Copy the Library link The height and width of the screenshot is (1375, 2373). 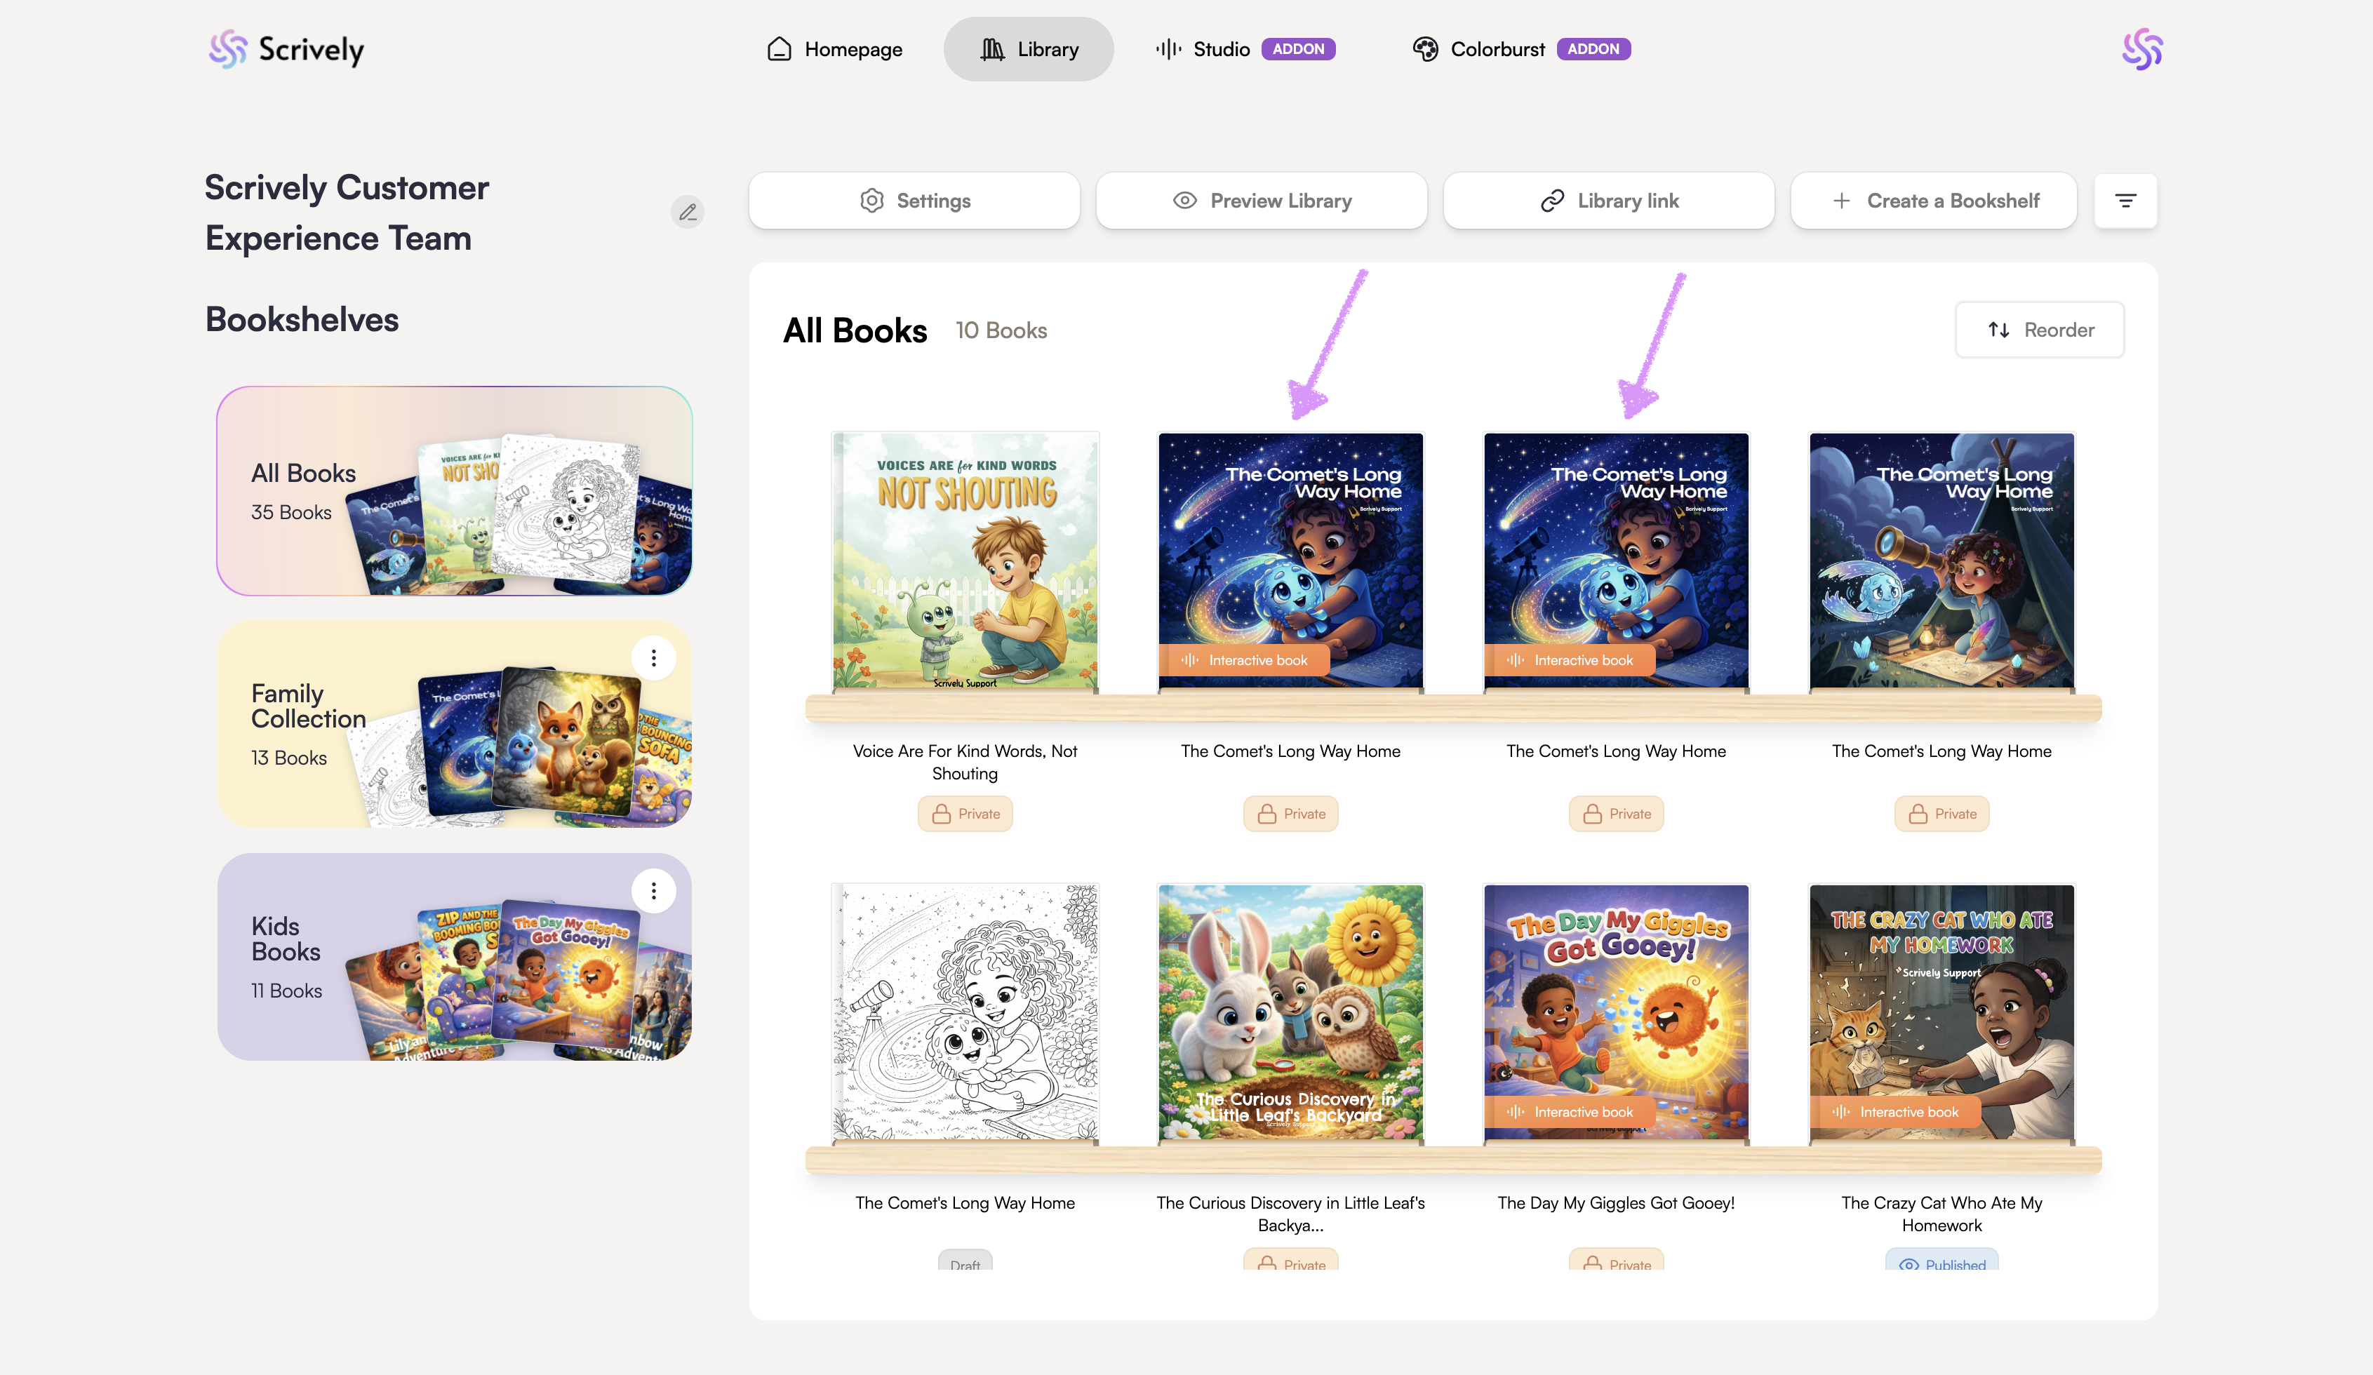1608,201
